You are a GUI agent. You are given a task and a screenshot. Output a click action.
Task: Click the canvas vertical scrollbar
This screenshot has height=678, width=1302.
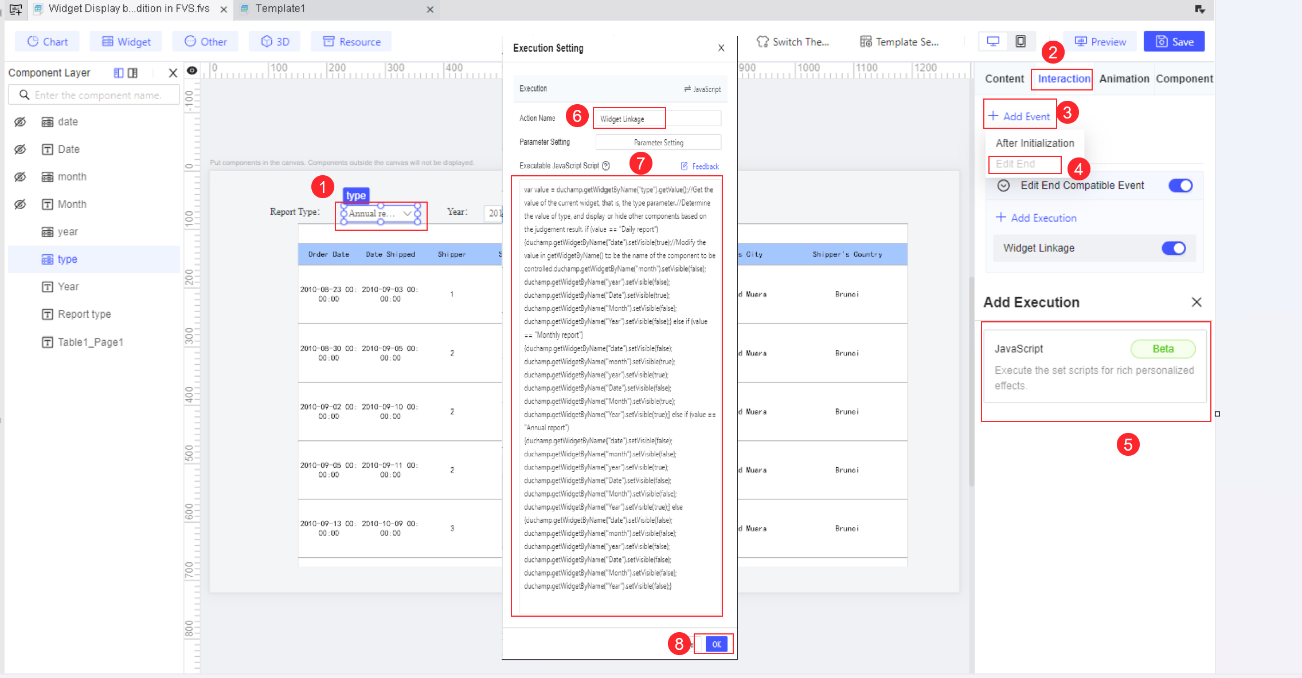(x=971, y=381)
